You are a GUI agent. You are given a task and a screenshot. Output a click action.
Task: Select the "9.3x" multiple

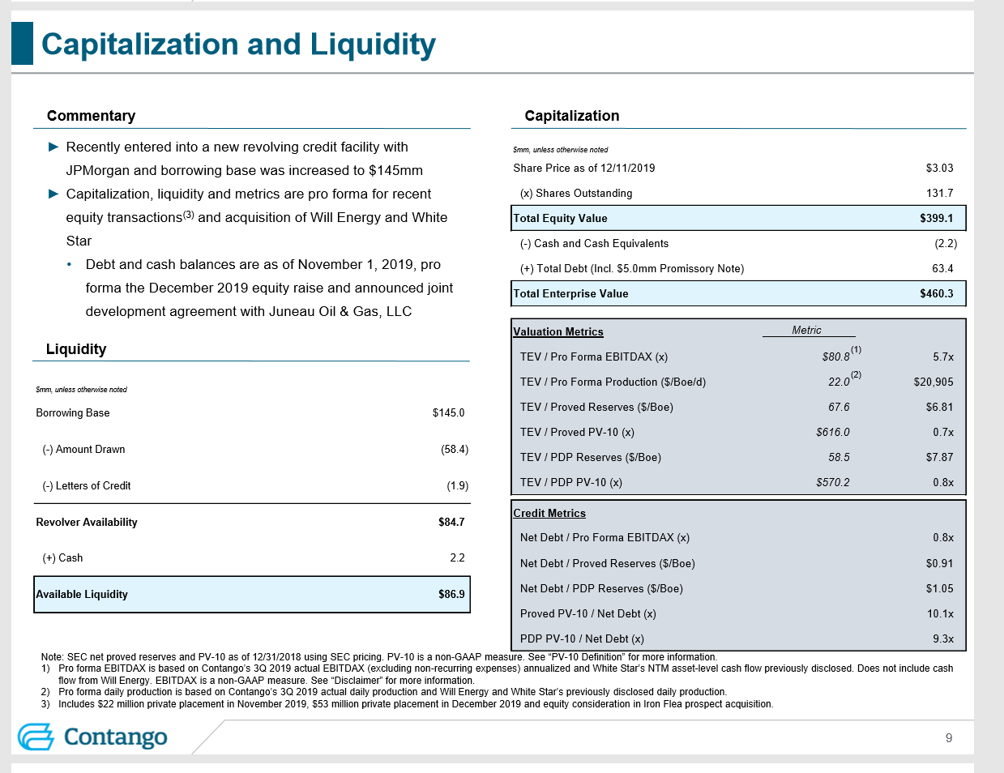point(943,638)
